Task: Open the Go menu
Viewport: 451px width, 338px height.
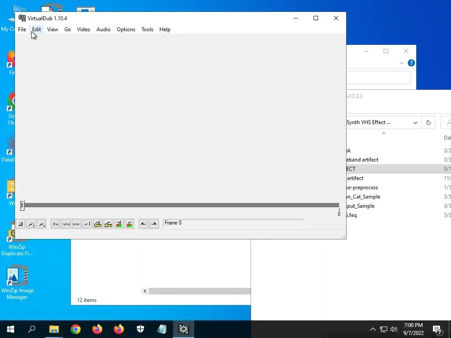Action: pyautogui.click(x=67, y=29)
